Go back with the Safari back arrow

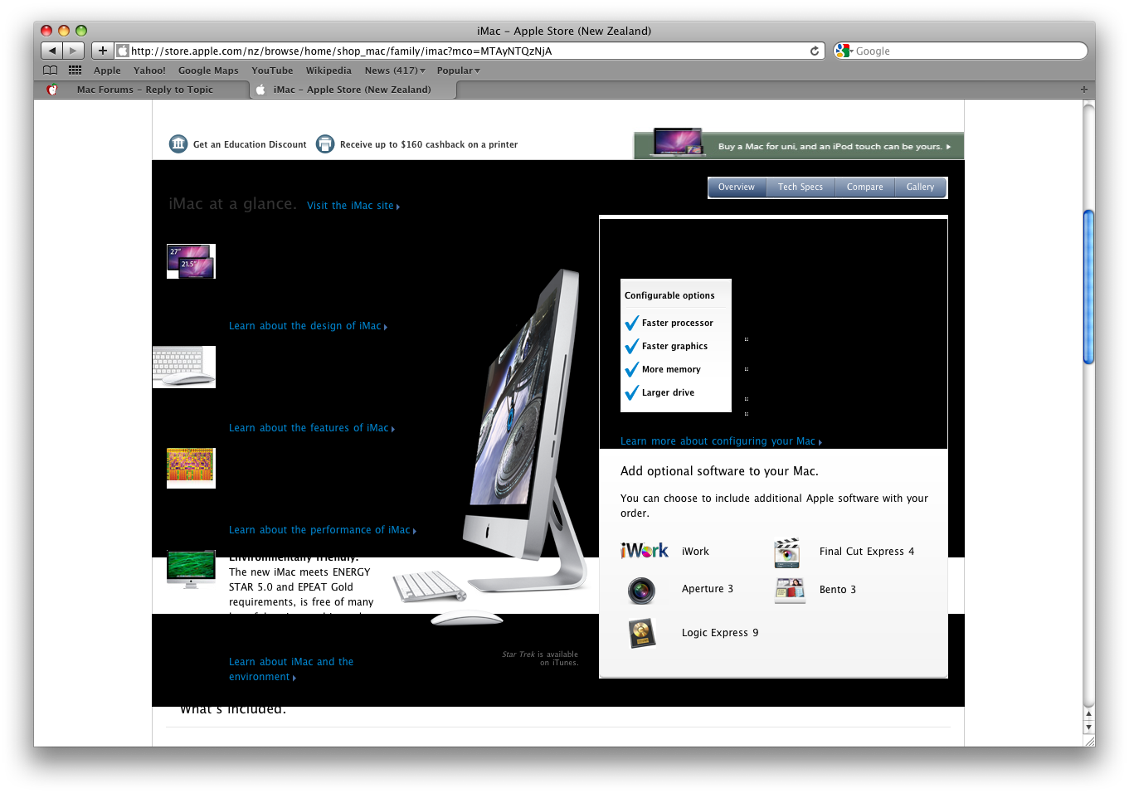click(x=51, y=51)
